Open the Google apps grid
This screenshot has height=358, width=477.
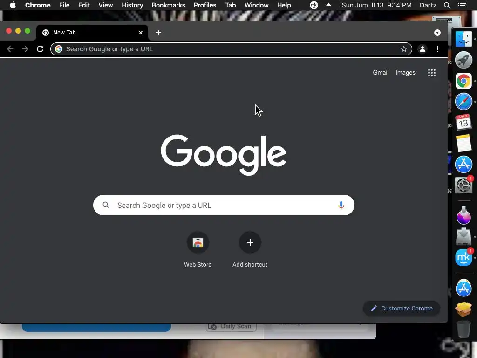(x=432, y=72)
